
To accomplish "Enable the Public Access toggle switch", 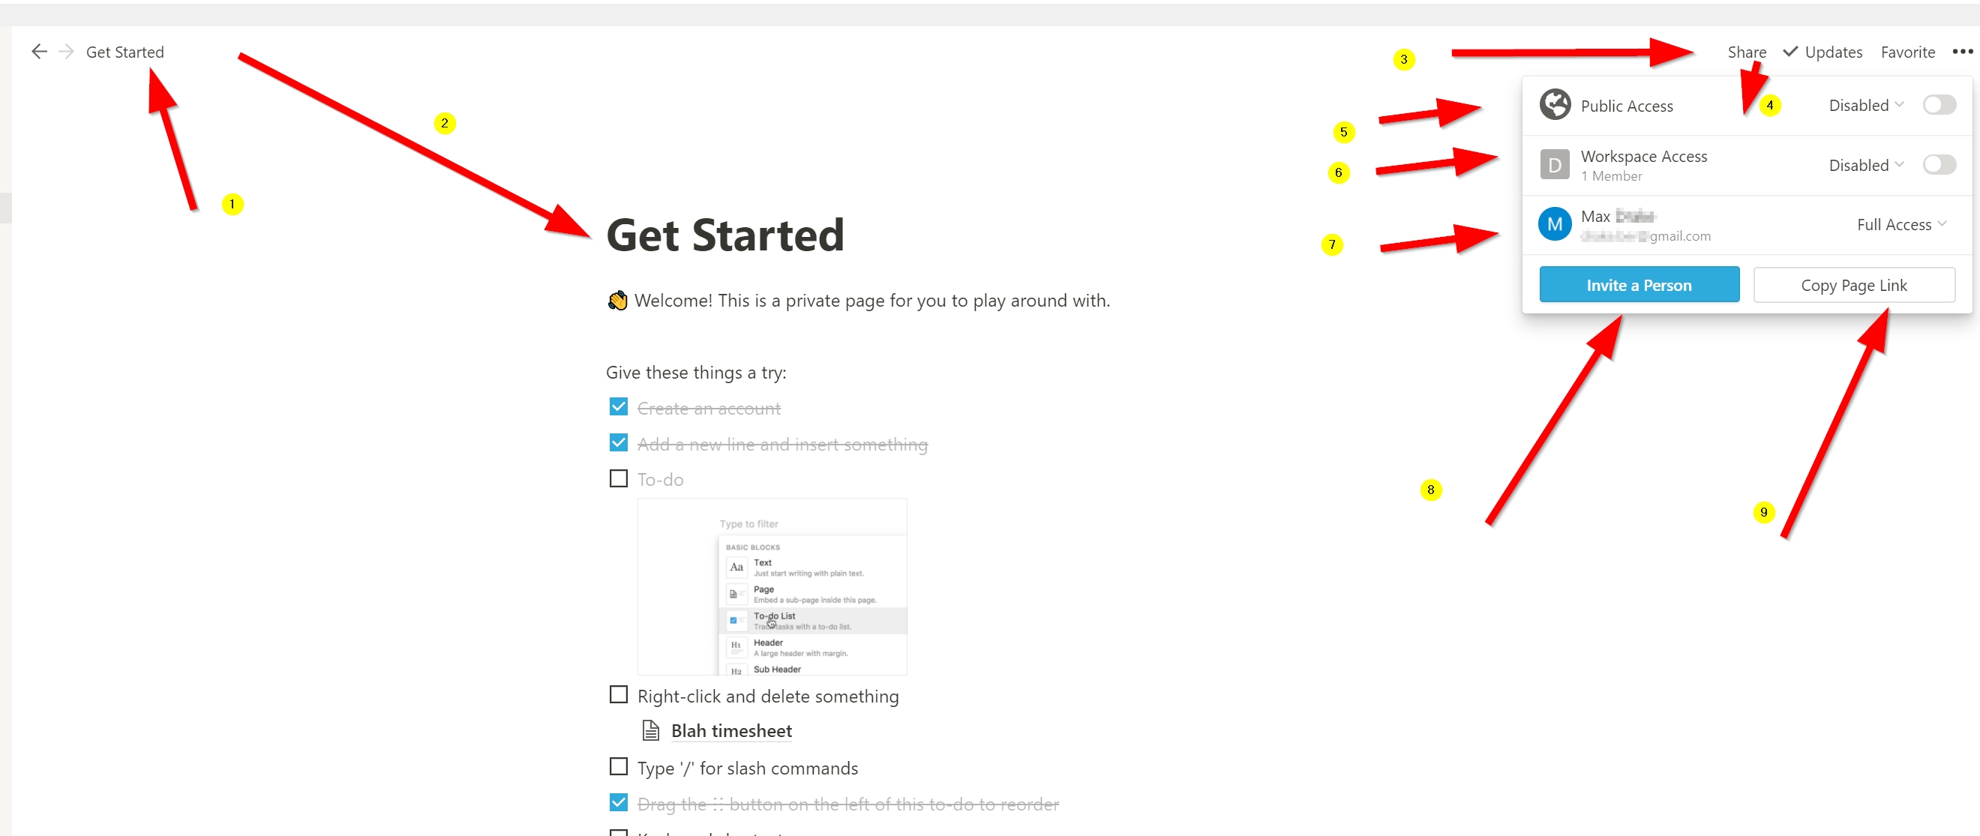I will click(1939, 104).
